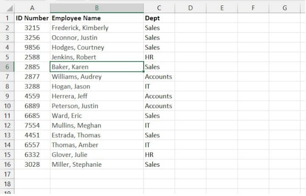Viewport: 306px width, 196px height.
Task: Select the Dept header cell
Action: [159, 18]
